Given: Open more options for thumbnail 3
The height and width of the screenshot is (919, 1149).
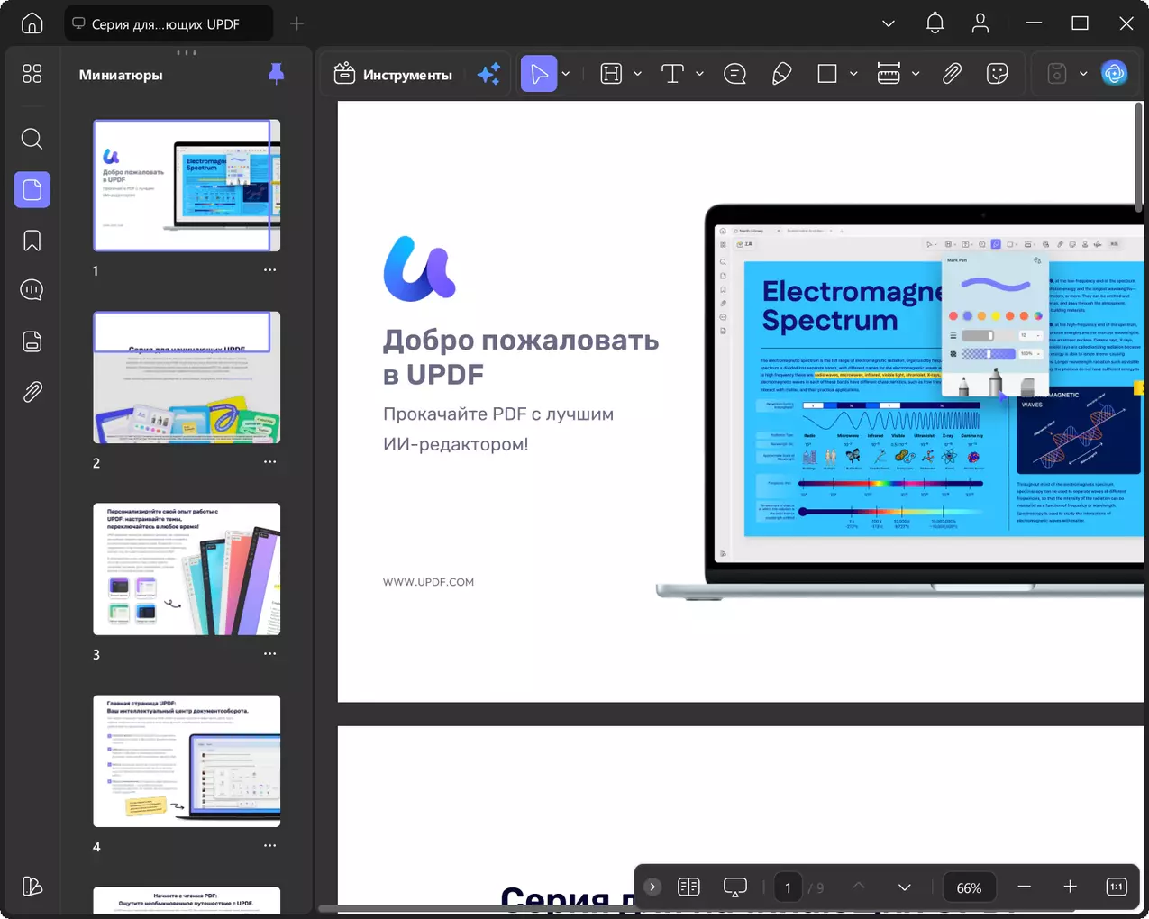Looking at the screenshot, I should coord(270,654).
